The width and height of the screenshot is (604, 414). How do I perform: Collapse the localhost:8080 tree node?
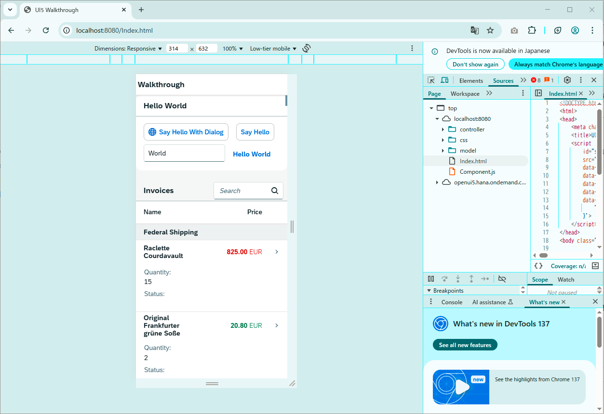437,119
